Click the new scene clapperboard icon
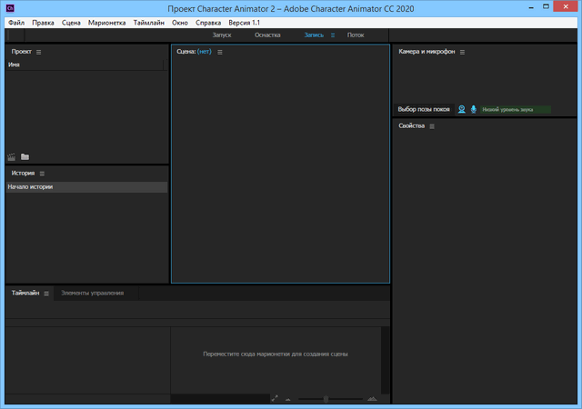Image resolution: width=582 pixels, height=409 pixels. [12, 157]
